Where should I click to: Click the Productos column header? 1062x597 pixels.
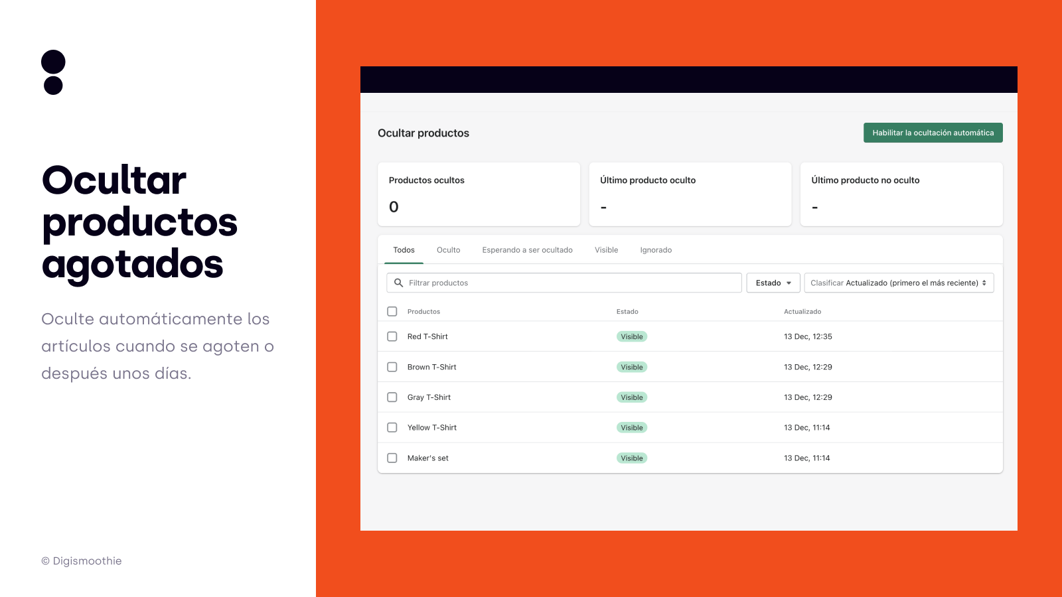coord(423,311)
